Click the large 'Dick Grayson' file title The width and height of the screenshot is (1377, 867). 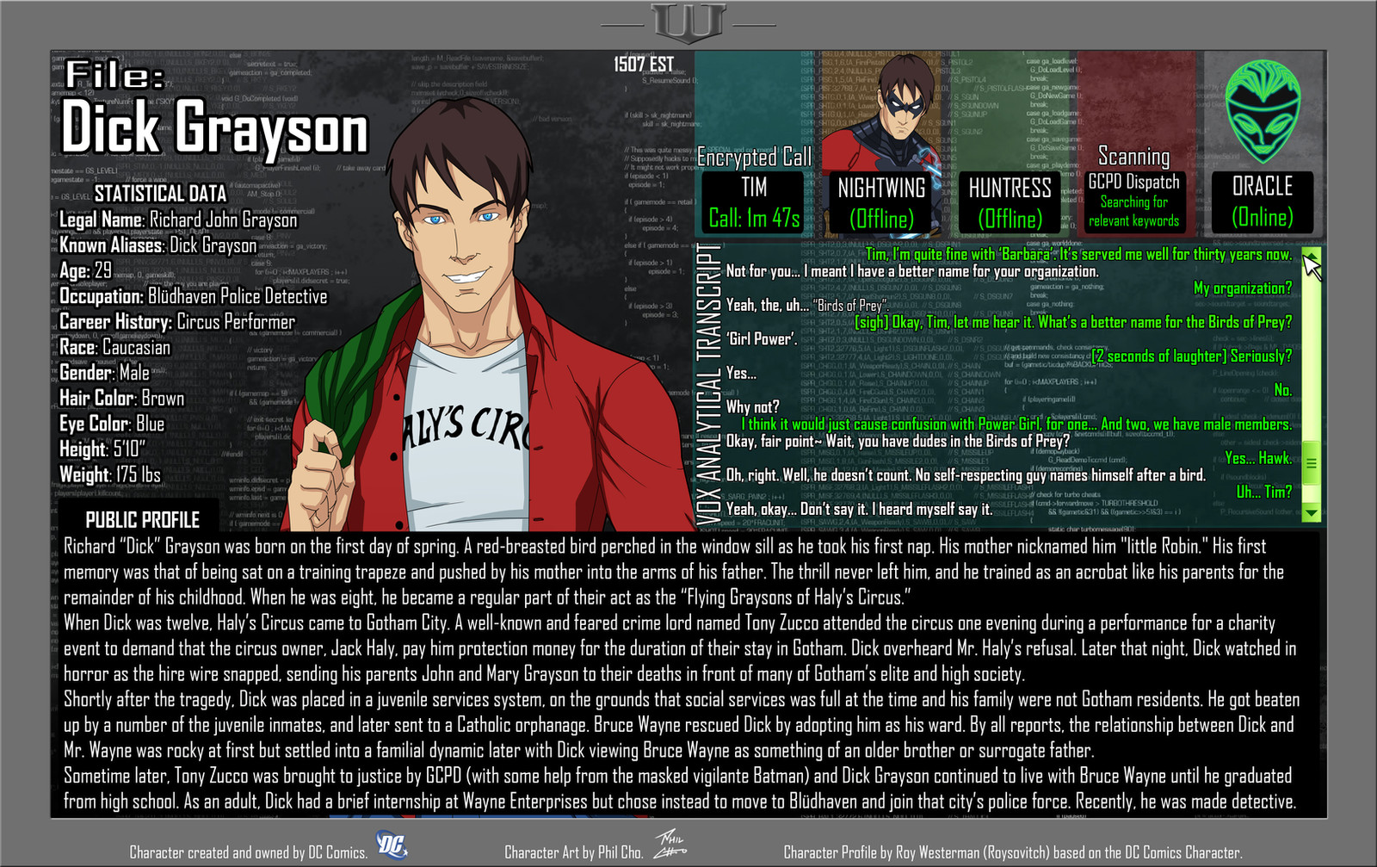coord(214,127)
